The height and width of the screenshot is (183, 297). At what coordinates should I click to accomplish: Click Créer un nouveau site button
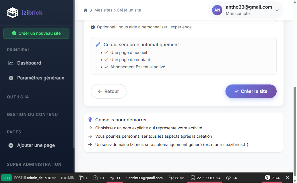pos(36,33)
